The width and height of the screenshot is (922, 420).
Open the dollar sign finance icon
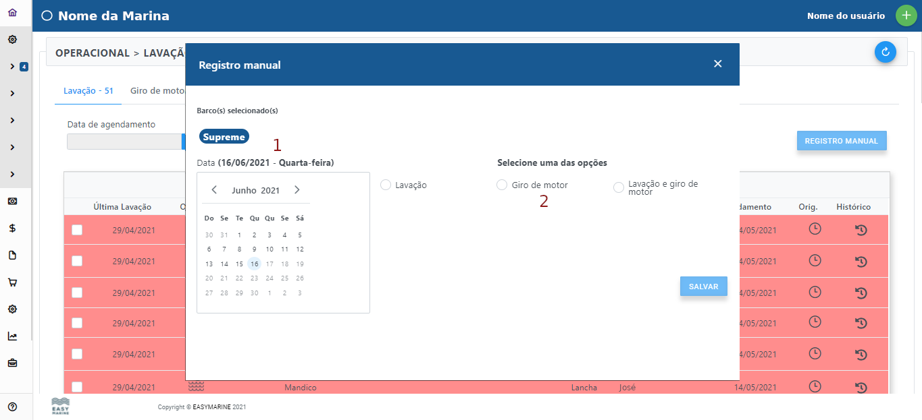coord(12,229)
